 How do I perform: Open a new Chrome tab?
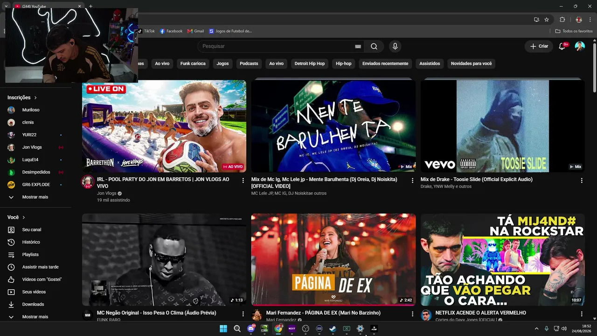90,6
